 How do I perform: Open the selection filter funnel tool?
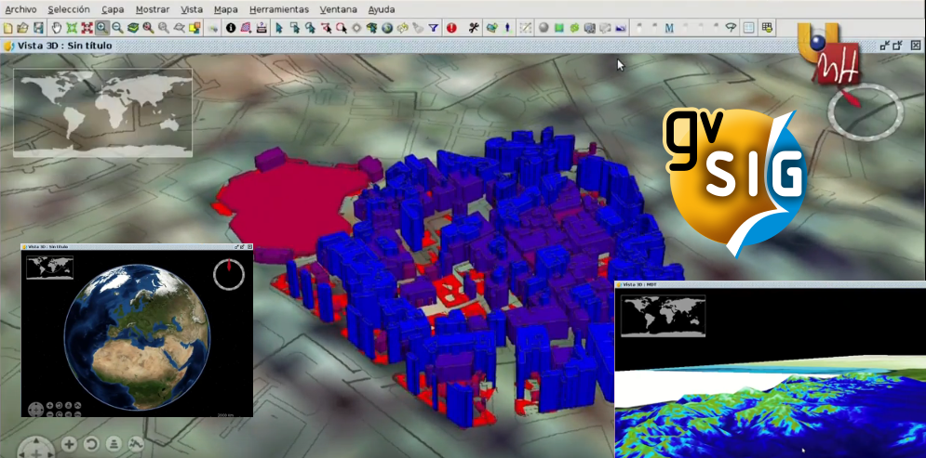click(434, 28)
